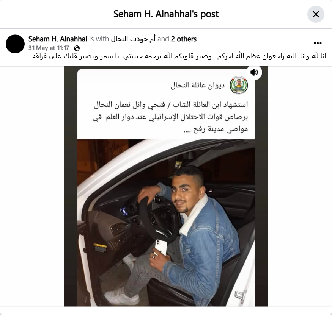Expand the "2 others" tagged people list

coord(184,39)
